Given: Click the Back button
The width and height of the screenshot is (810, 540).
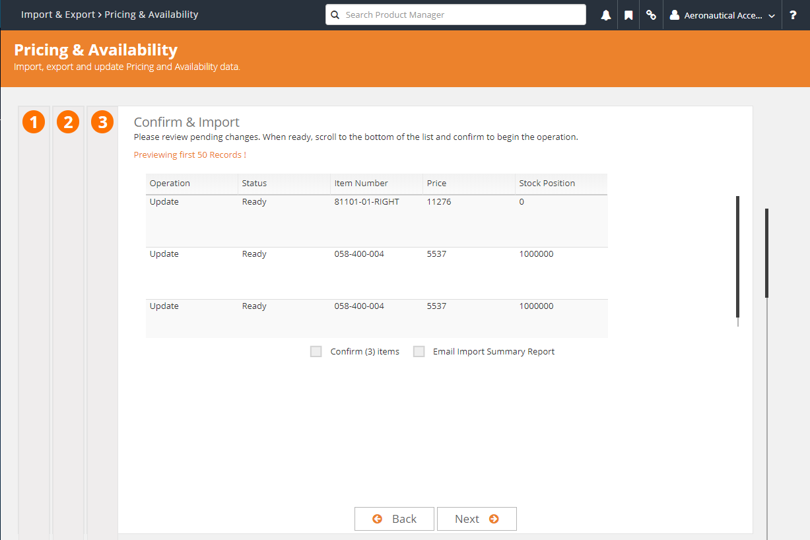Looking at the screenshot, I should pos(394,519).
